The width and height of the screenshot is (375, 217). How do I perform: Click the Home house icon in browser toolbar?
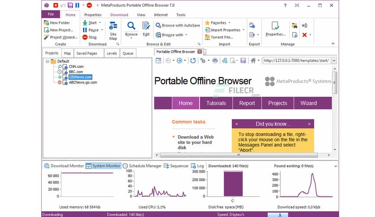click(x=253, y=61)
